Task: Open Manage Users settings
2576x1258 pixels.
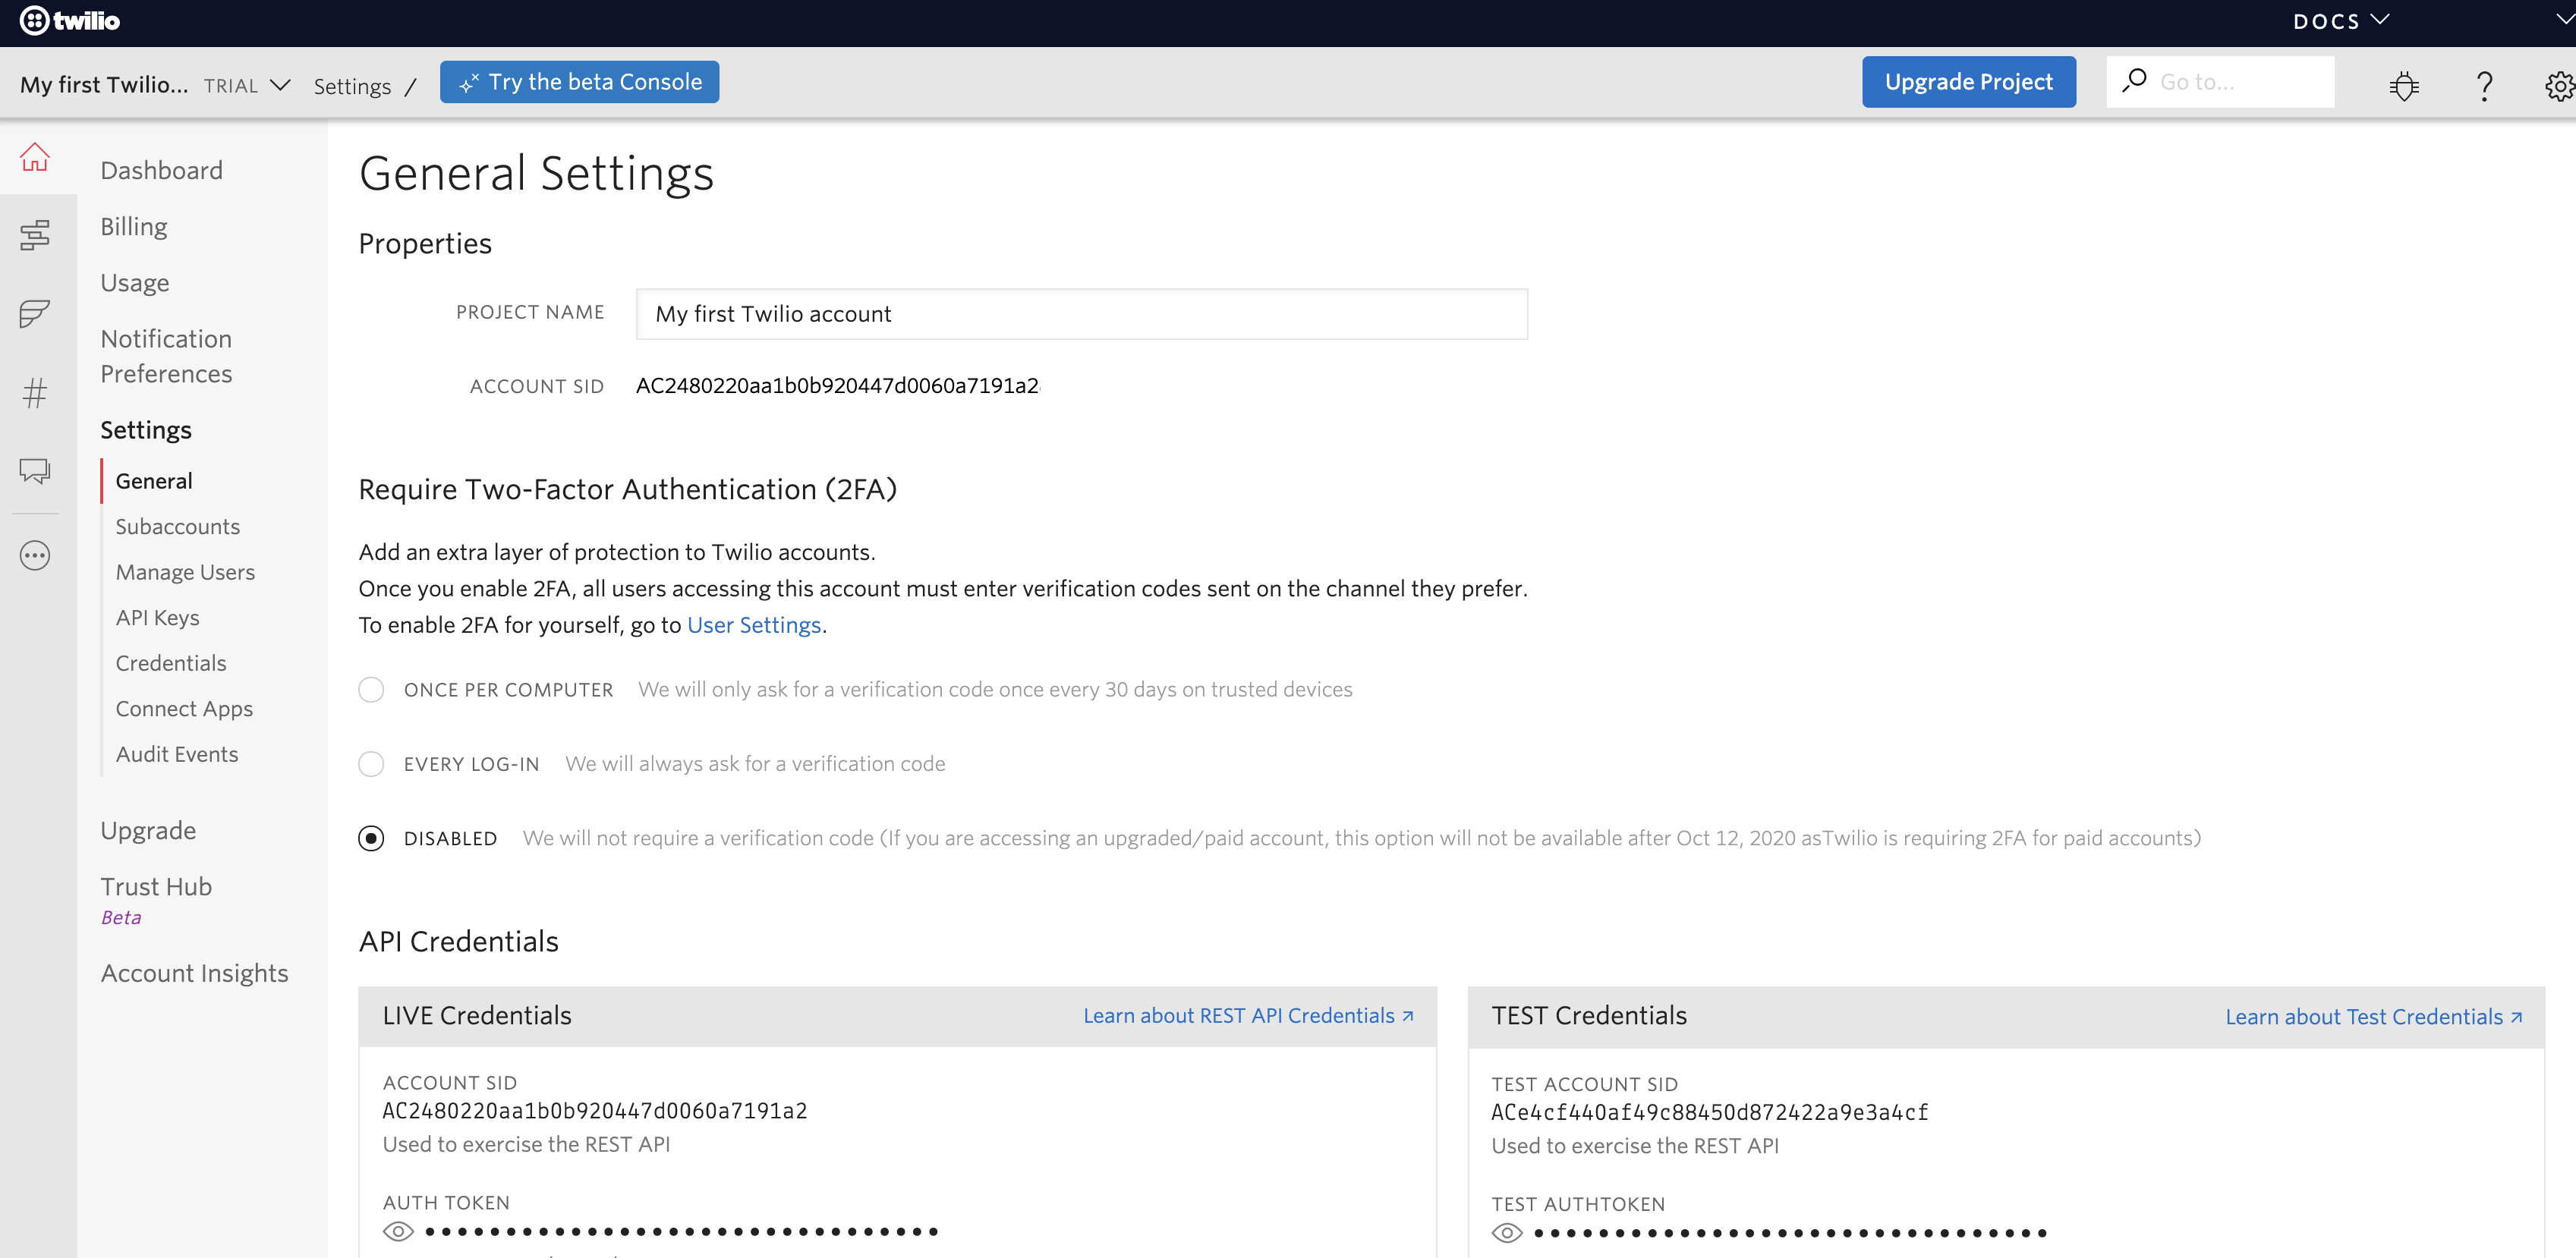Action: pyautogui.click(x=185, y=572)
